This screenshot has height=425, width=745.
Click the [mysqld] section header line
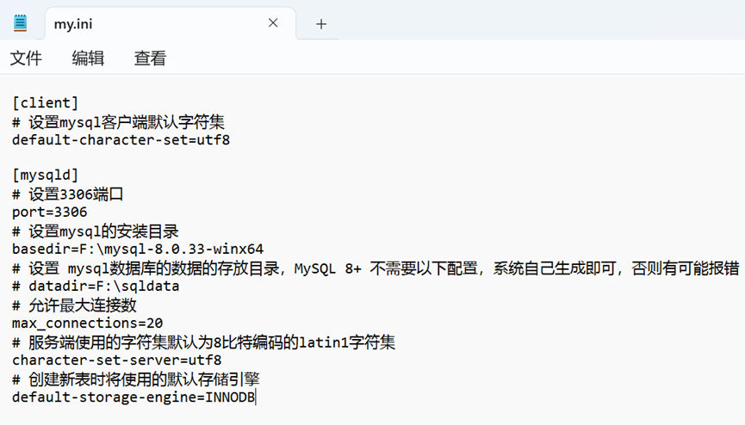point(45,176)
